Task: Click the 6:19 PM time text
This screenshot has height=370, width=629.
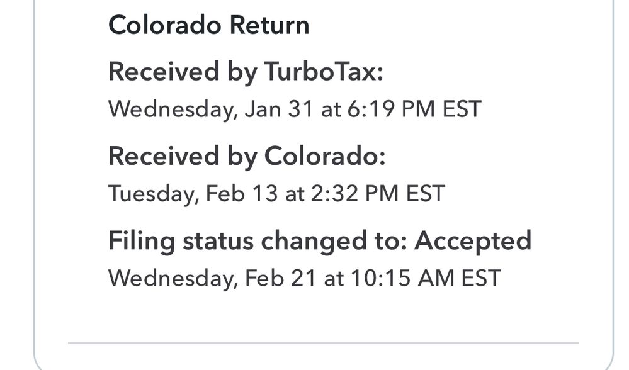Action: coord(388,109)
